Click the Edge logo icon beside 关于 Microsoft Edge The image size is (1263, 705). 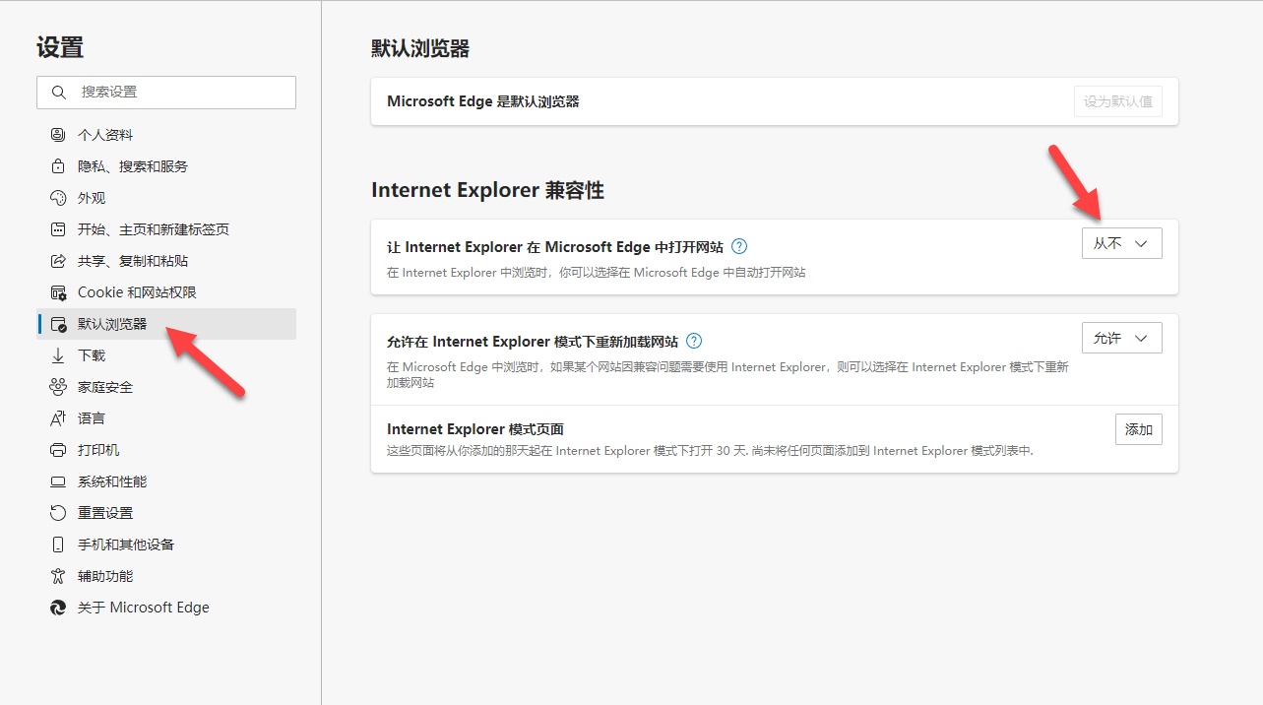pyautogui.click(x=58, y=608)
